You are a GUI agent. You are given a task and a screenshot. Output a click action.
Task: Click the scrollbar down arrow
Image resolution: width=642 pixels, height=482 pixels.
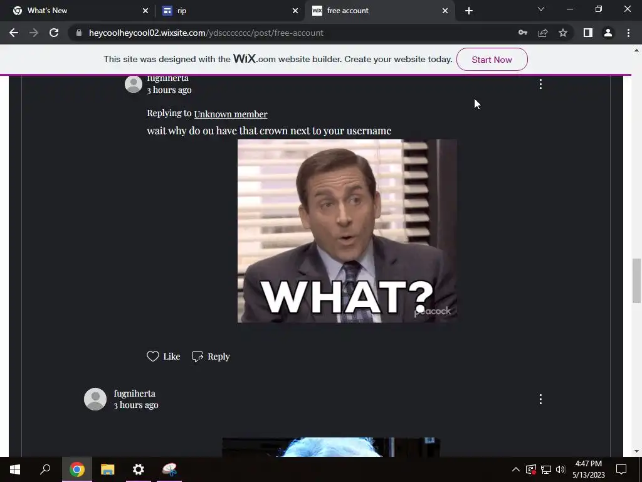[636, 452]
